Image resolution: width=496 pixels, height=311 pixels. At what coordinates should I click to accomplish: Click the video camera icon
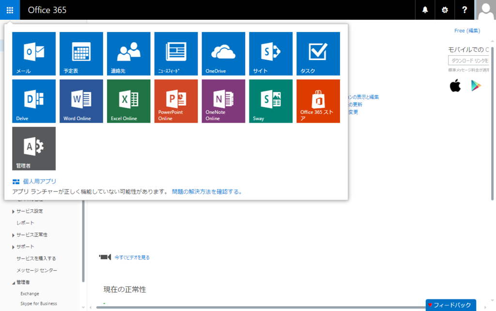click(105, 257)
